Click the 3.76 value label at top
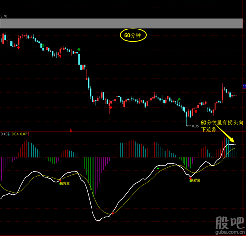 click(4, 16)
